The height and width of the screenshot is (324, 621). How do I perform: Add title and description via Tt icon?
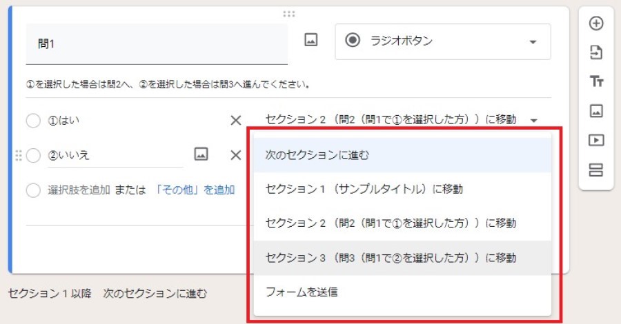coord(596,82)
